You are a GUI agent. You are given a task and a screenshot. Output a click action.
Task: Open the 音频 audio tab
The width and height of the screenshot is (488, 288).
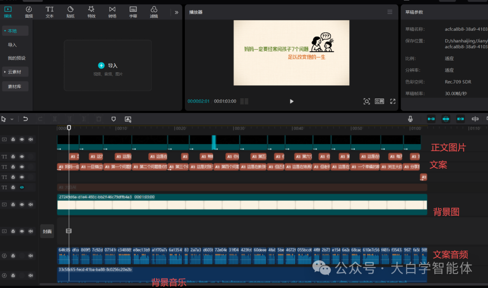pos(28,12)
